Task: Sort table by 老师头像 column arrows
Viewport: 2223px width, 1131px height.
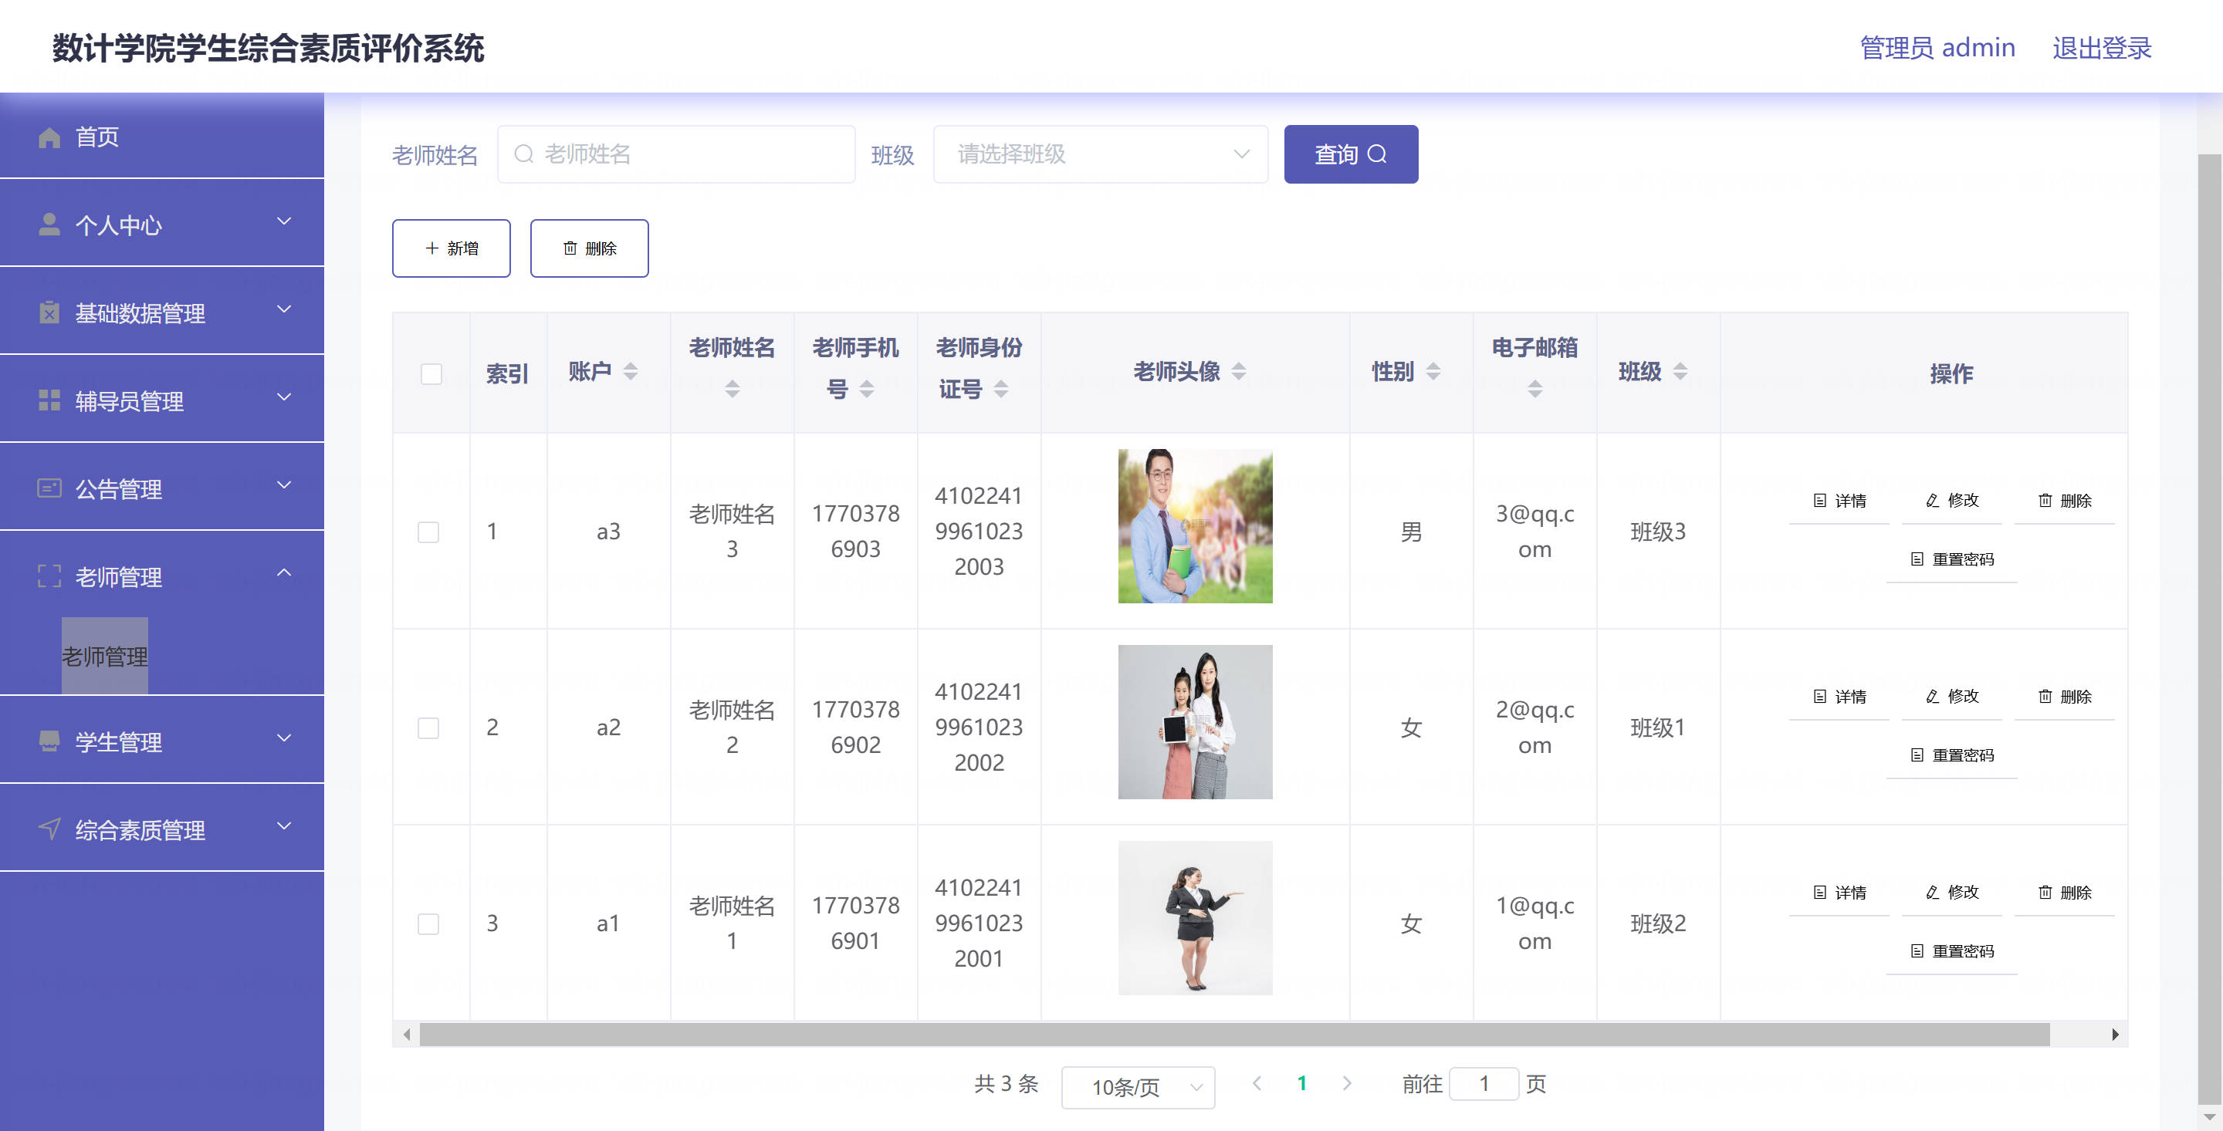Action: (1238, 372)
